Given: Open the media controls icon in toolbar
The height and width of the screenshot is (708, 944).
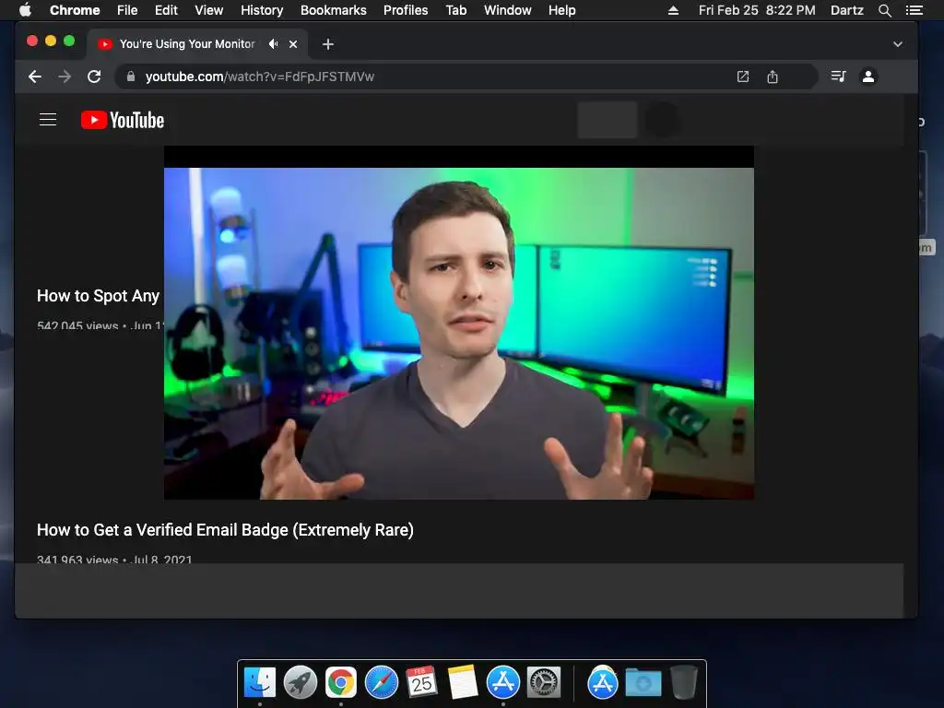Looking at the screenshot, I should pyautogui.click(x=838, y=77).
